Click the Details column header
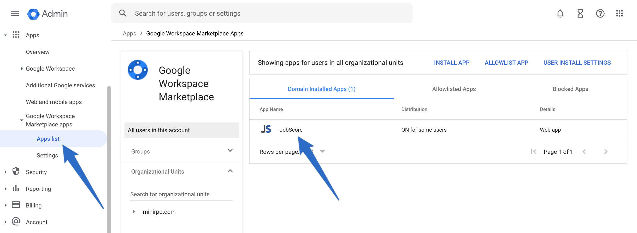Screen dimensions: 637x233 click(547, 109)
